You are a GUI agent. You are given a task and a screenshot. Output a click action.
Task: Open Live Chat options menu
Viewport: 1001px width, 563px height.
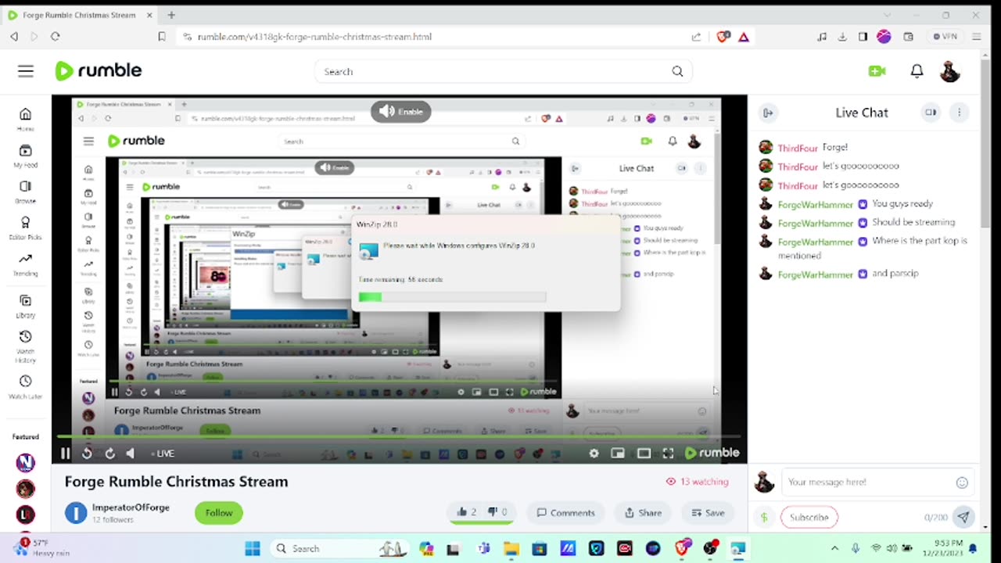[960, 113]
